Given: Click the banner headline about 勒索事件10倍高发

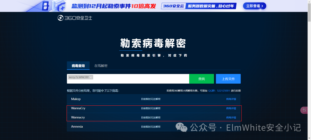Looking at the screenshot, I should [114, 6].
